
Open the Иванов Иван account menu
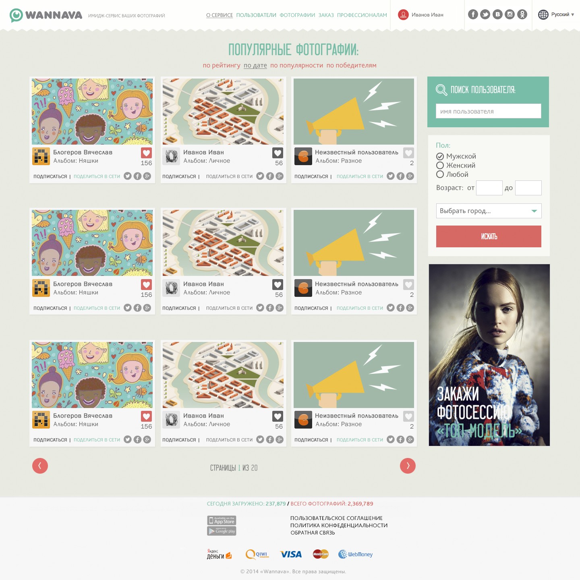click(x=420, y=14)
